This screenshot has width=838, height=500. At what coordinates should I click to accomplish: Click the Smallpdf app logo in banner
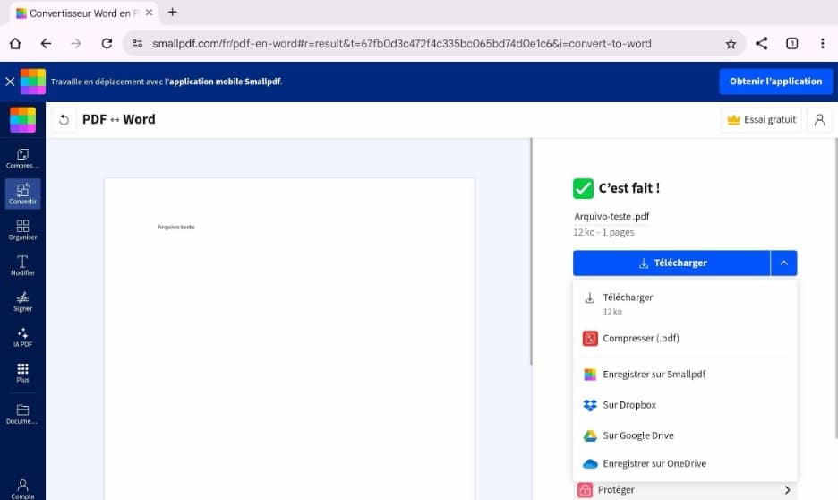coord(33,82)
